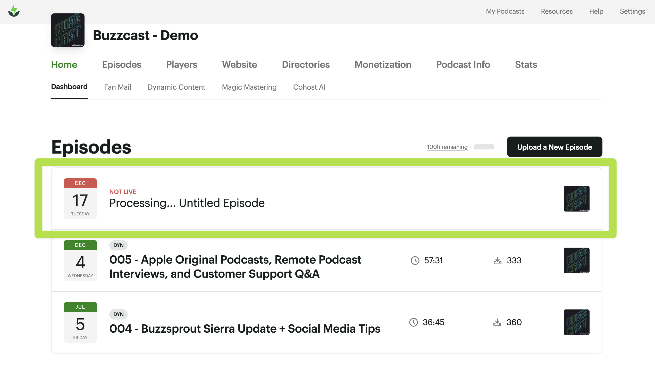Click the Buzzsprout leaf logo icon
655x370 pixels.
pos(14,11)
